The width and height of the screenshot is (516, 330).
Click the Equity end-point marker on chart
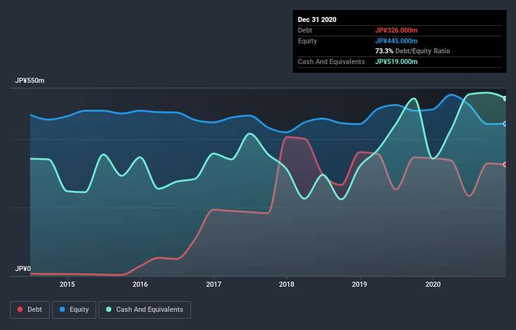pyautogui.click(x=505, y=124)
